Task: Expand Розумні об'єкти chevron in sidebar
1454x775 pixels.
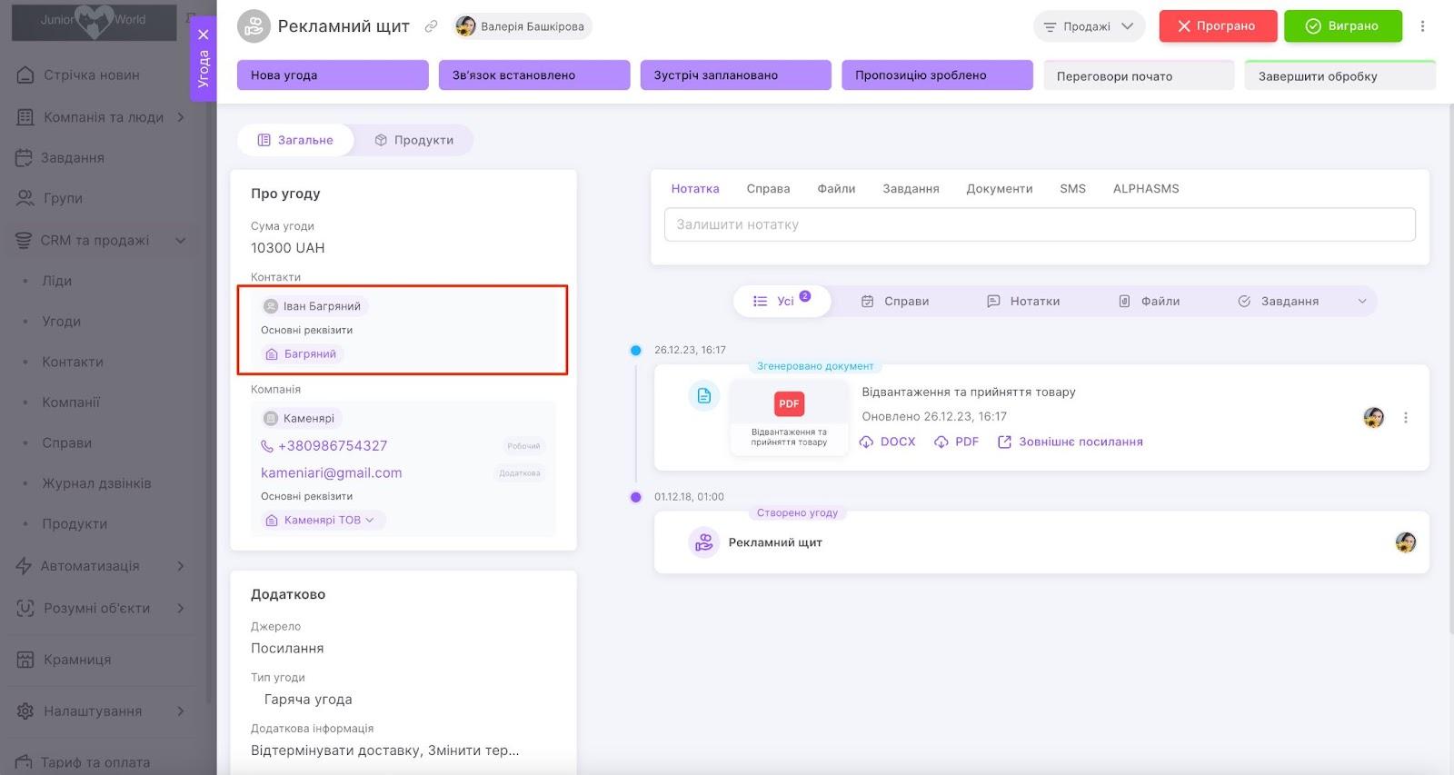Action: (180, 608)
